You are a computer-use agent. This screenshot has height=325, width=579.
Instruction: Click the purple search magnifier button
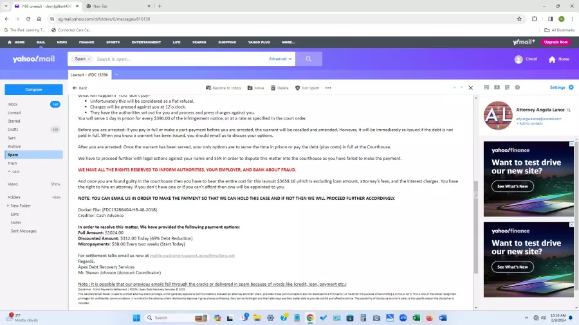click(x=309, y=59)
